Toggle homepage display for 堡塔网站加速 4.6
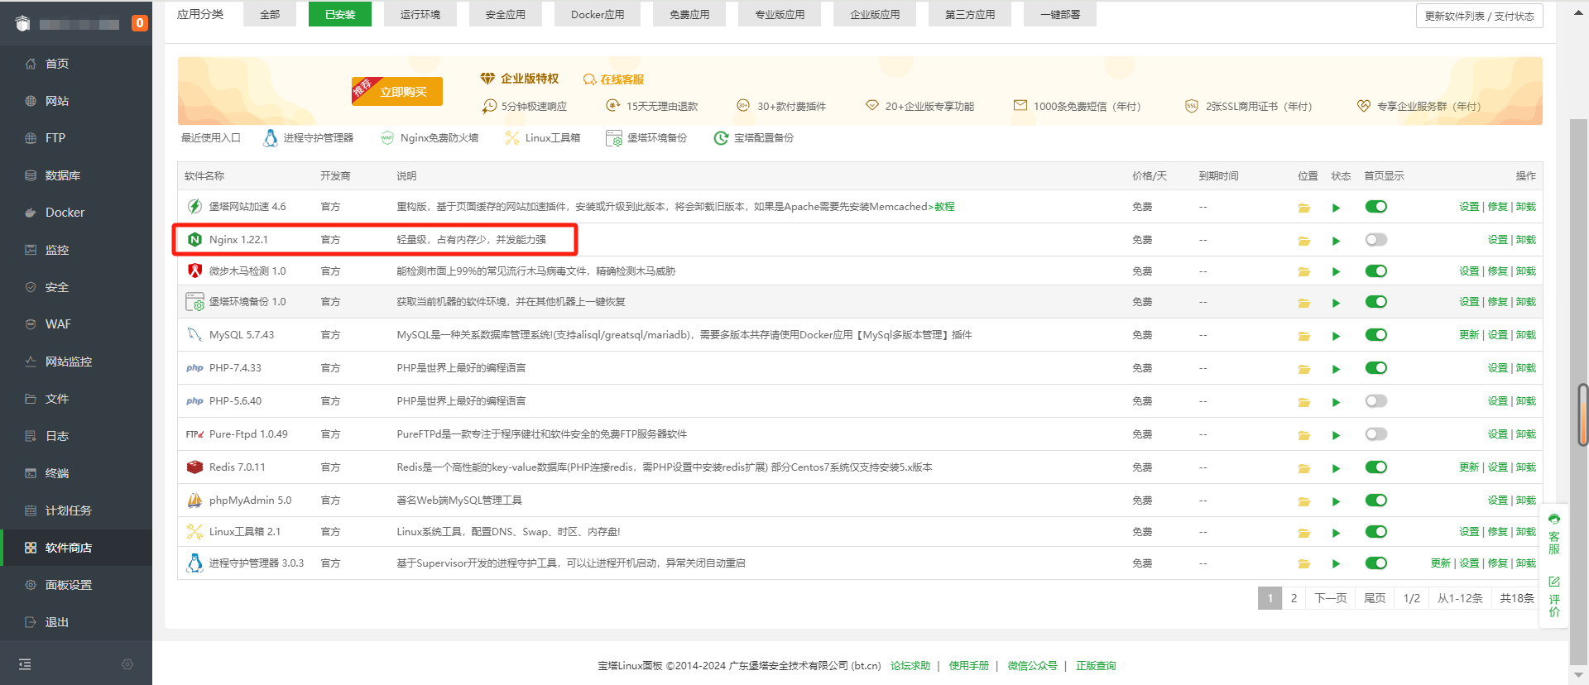1589x685 pixels. [x=1376, y=207]
